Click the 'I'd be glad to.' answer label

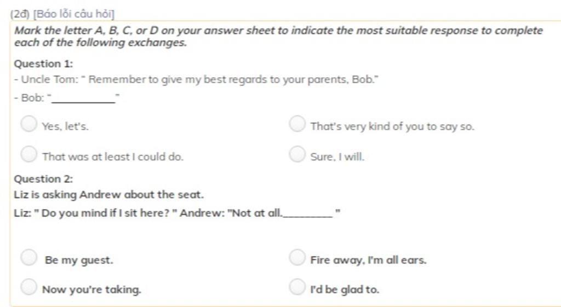345,289
